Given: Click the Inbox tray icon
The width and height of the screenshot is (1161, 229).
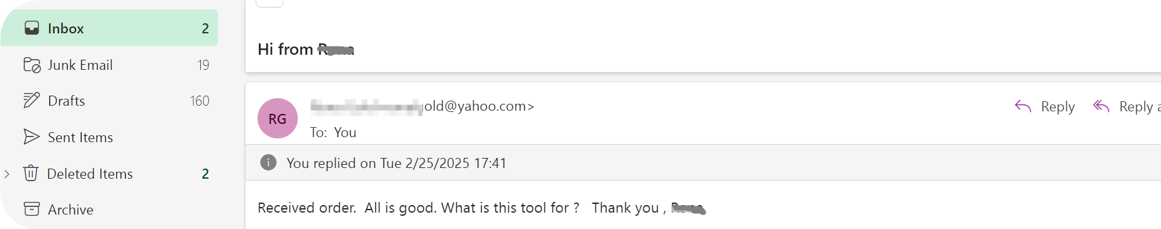Looking at the screenshot, I should (31, 28).
